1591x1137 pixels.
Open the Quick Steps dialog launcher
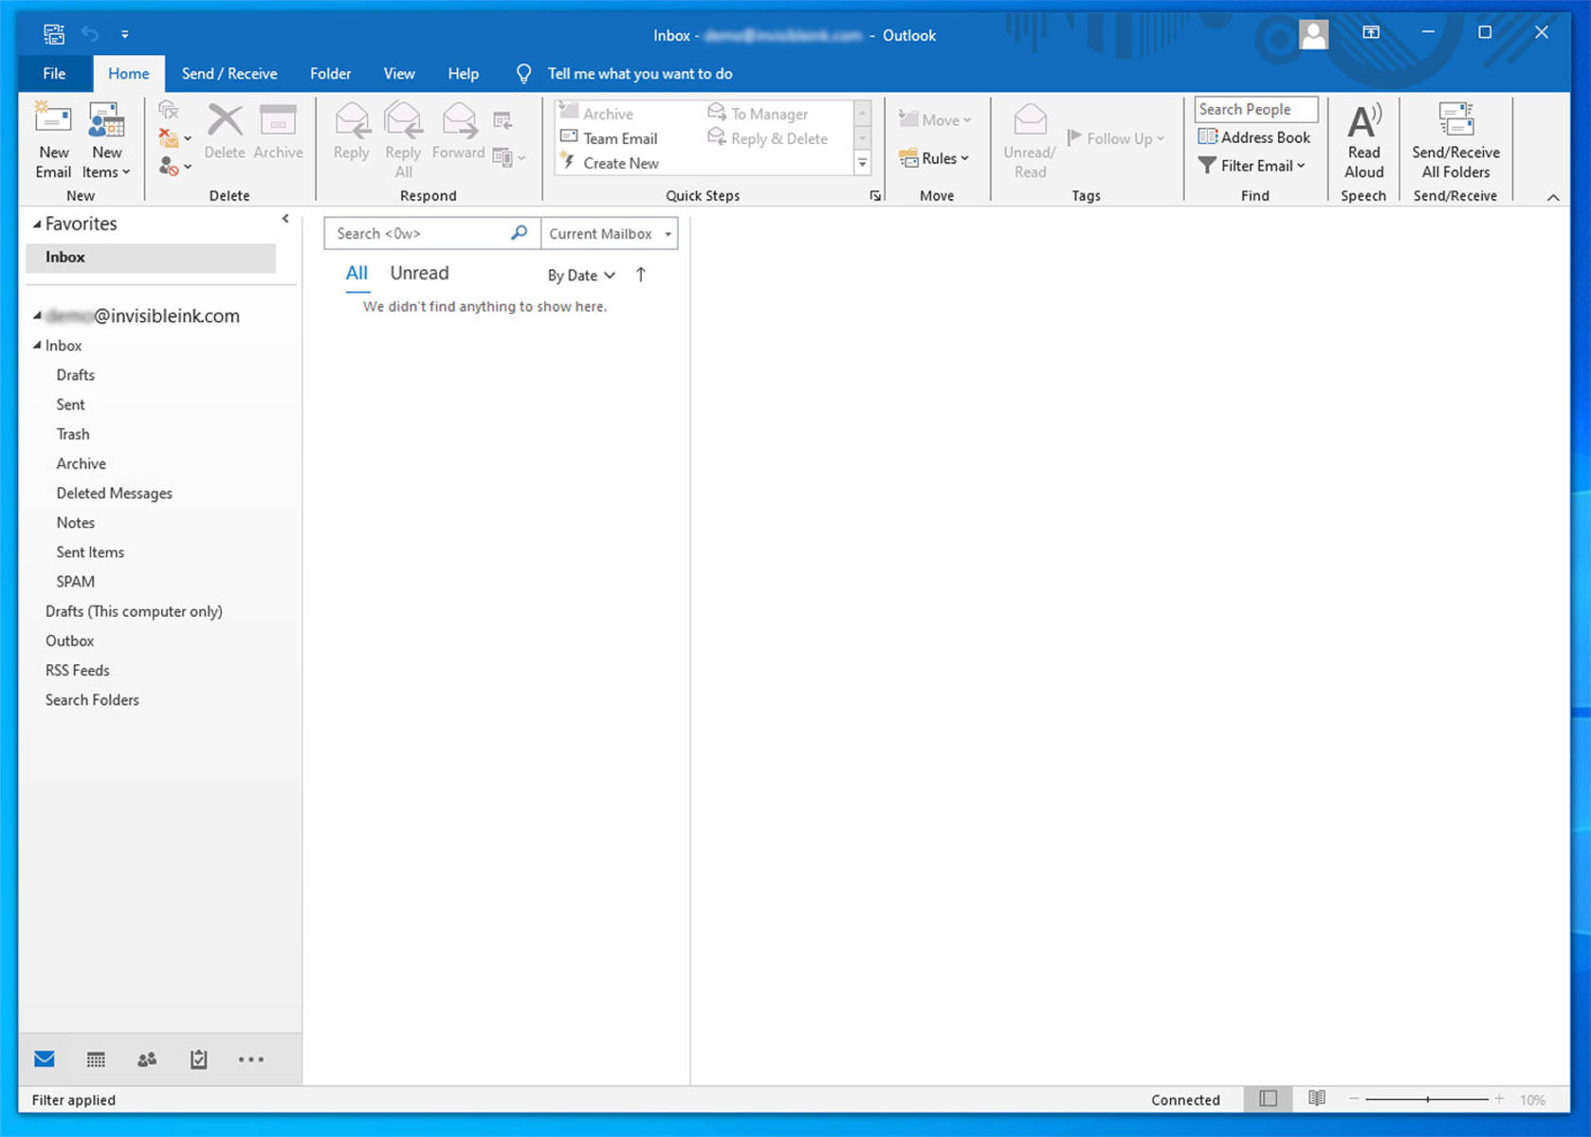875,196
